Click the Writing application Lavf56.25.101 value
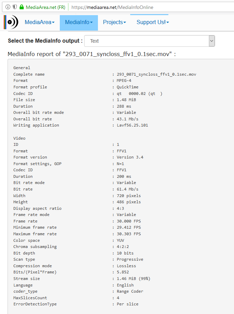Image resolution: width=234 pixels, height=314 pixels. point(132,125)
